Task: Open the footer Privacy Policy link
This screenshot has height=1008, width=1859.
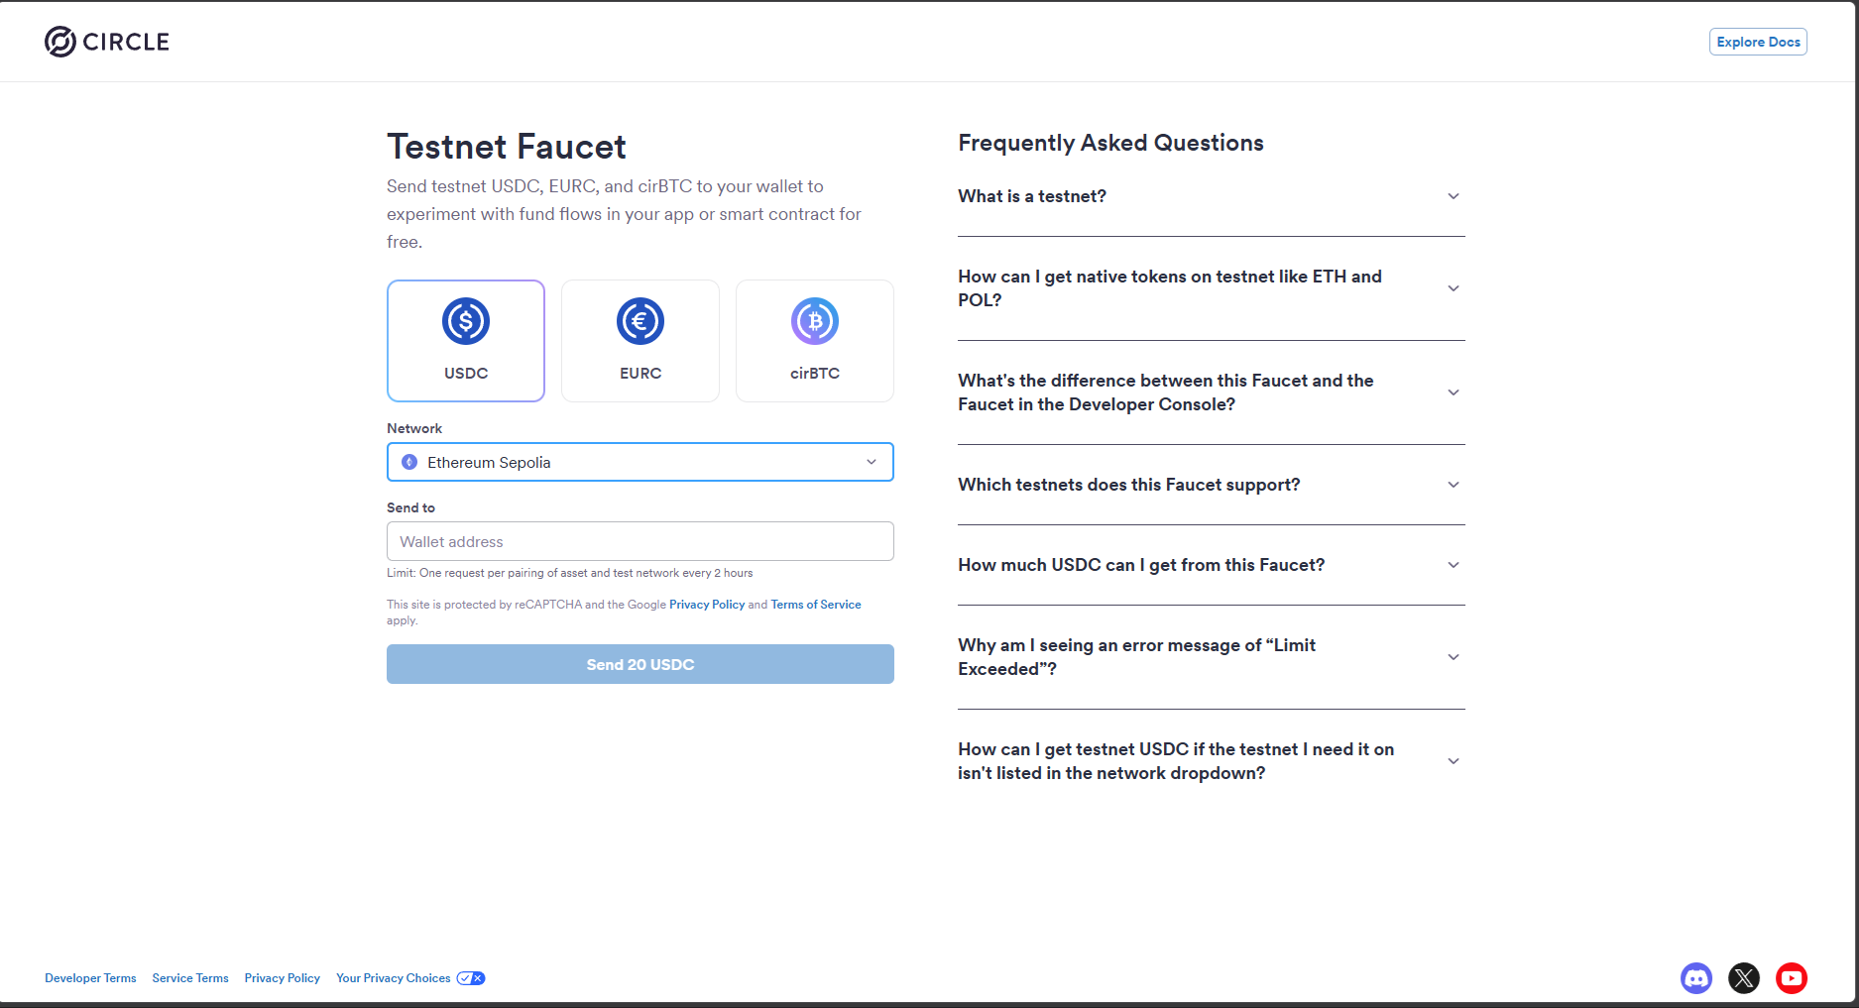Action: point(283,978)
